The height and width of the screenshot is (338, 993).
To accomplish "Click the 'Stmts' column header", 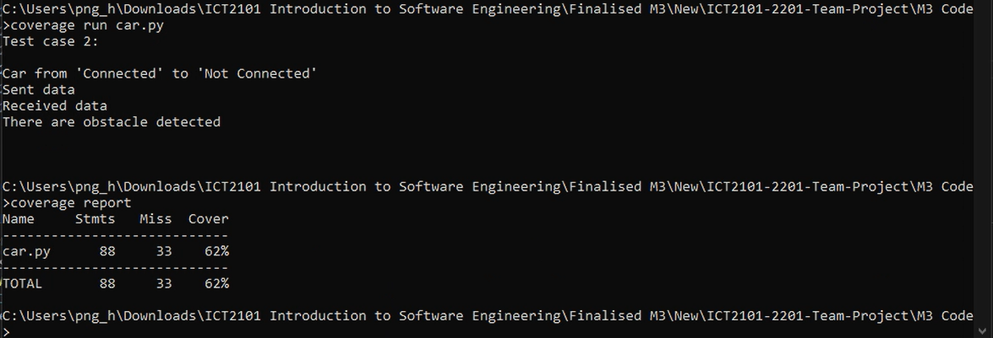I will click(x=95, y=219).
